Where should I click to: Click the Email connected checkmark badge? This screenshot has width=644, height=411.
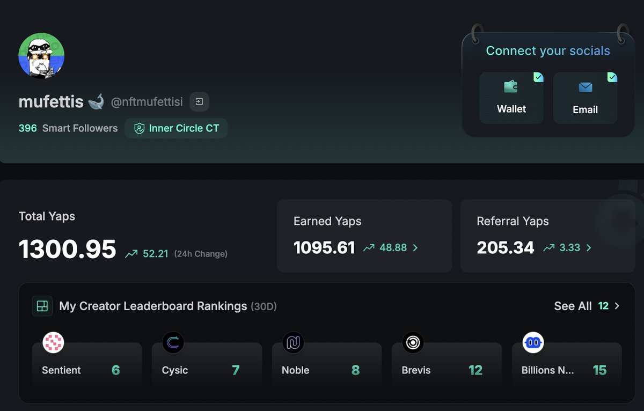point(612,77)
